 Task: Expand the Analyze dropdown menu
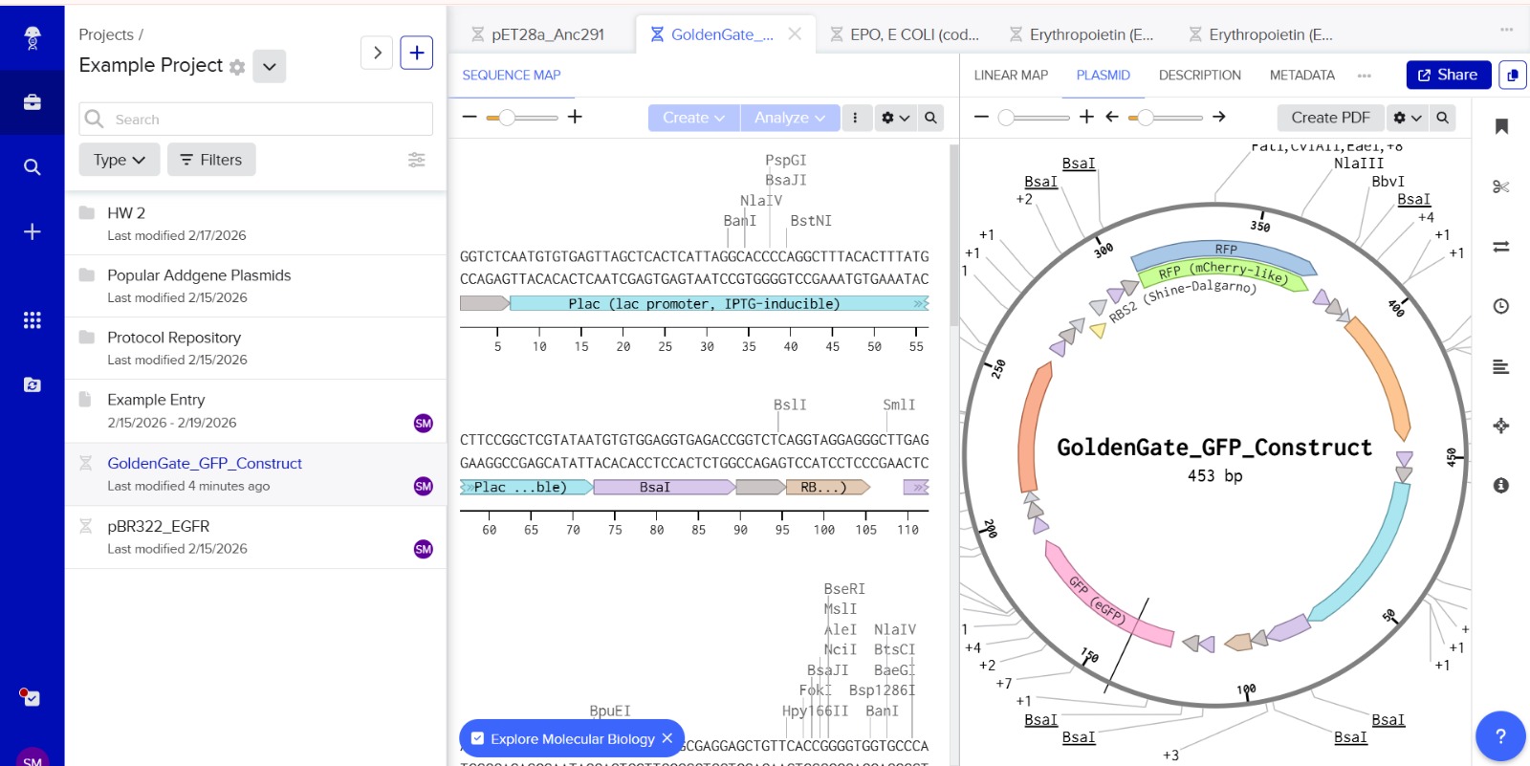tap(790, 118)
